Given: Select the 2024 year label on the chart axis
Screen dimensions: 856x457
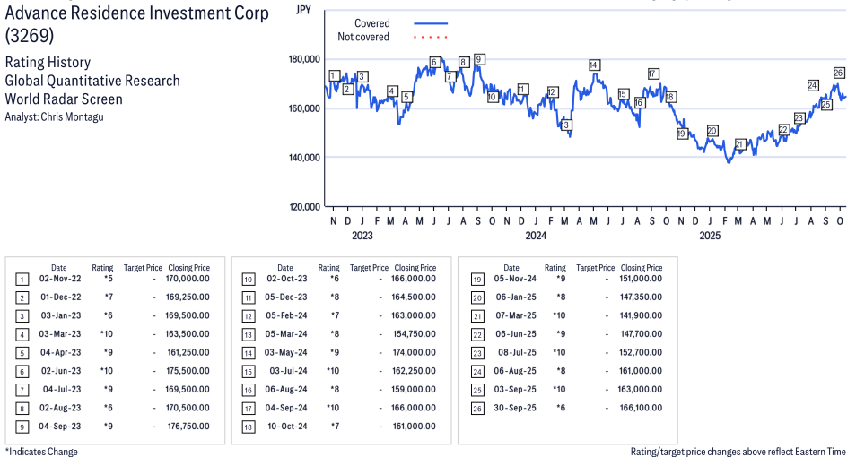Looking at the screenshot, I should tap(536, 236).
